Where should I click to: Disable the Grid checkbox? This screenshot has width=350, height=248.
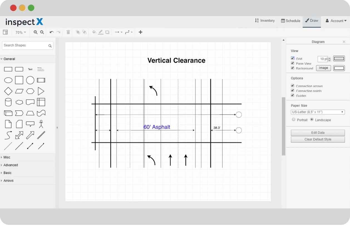293,58
